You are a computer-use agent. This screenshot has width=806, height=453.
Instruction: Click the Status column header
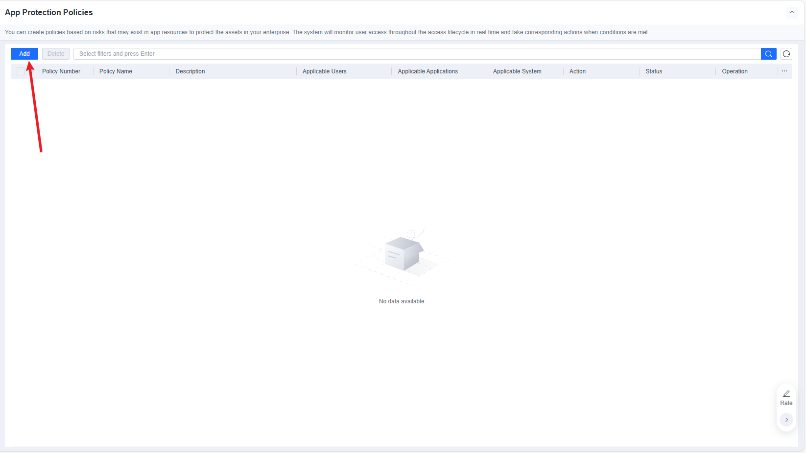654,71
